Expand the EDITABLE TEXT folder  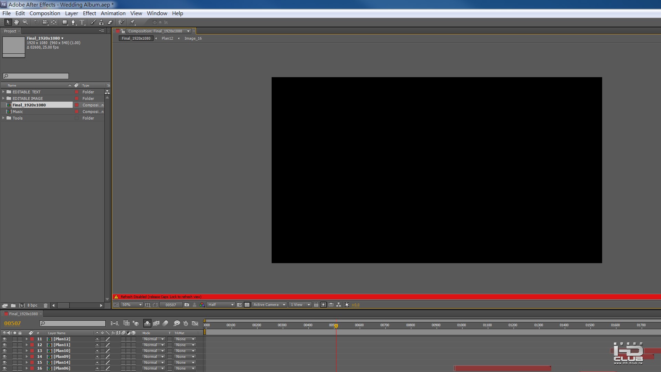pos(3,92)
